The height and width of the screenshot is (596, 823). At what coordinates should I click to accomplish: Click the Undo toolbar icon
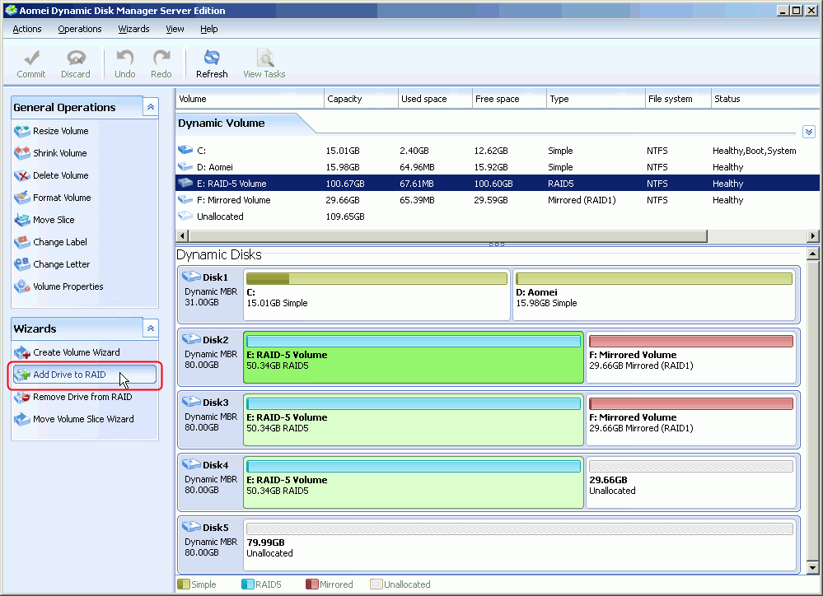[x=124, y=62]
